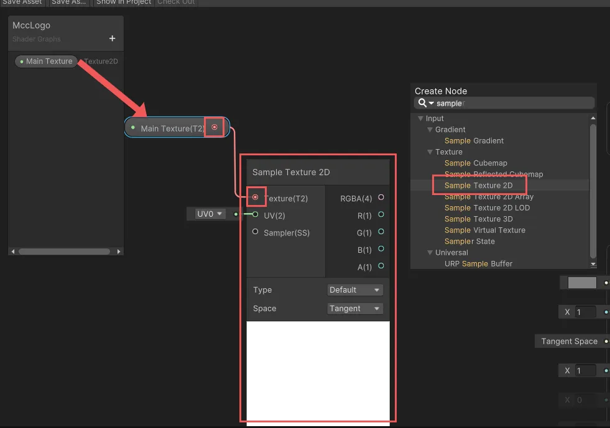Viewport: 610px width, 428px height.
Task: Click the gray color swatch on right
Action: [x=582, y=283]
